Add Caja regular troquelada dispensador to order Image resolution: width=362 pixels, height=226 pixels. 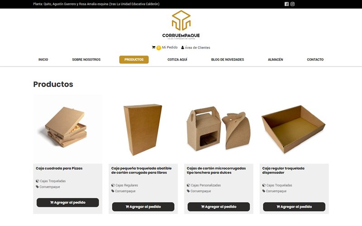294,207
